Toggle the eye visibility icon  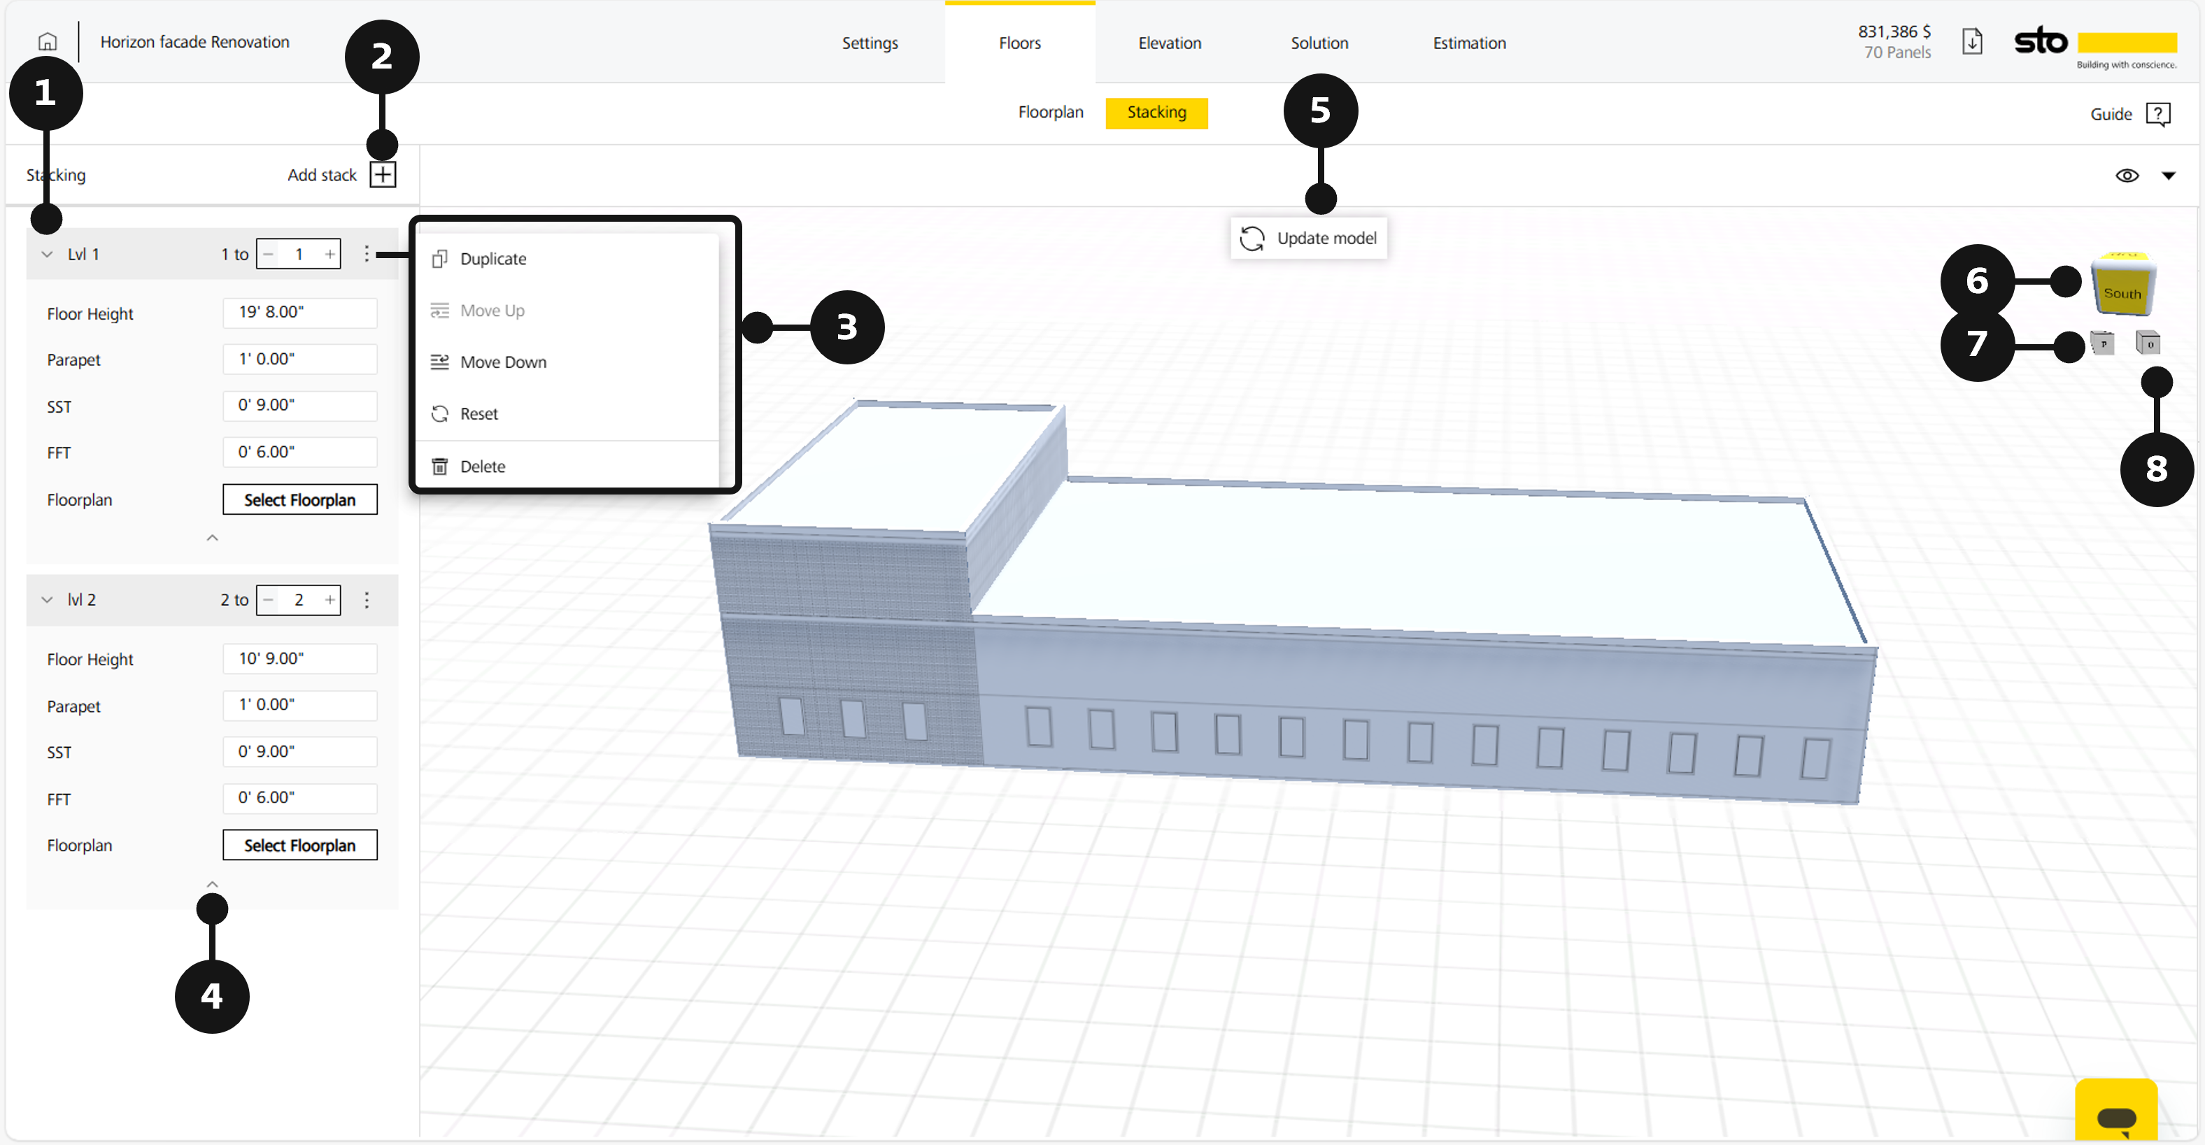point(2127,176)
